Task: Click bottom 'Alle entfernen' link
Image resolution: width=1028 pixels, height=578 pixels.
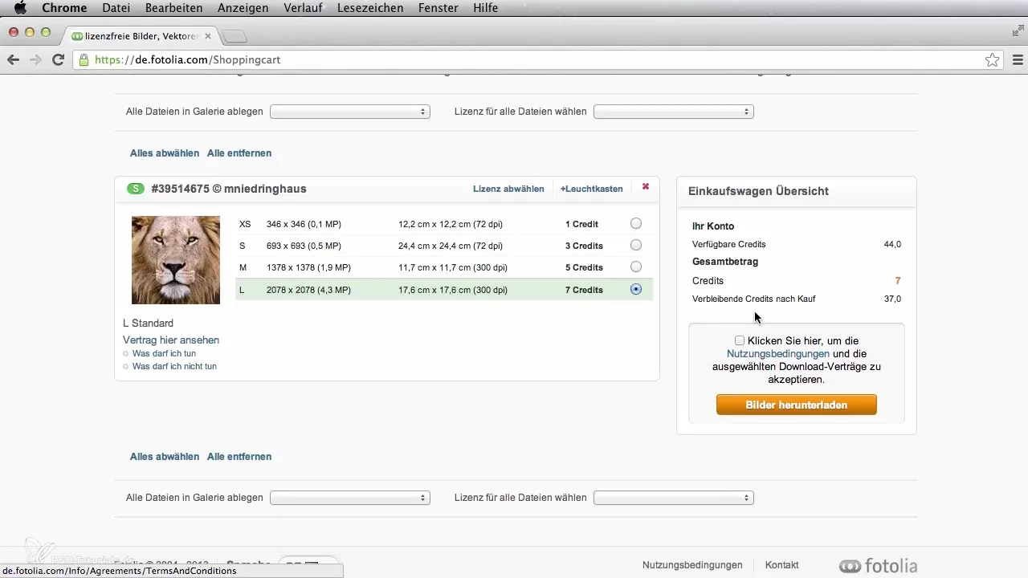Action: click(239, 457)
